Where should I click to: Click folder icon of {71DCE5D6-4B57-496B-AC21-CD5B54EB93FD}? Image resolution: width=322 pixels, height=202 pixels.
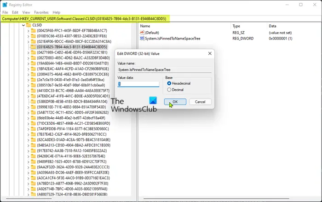click(x=33, y=123)
